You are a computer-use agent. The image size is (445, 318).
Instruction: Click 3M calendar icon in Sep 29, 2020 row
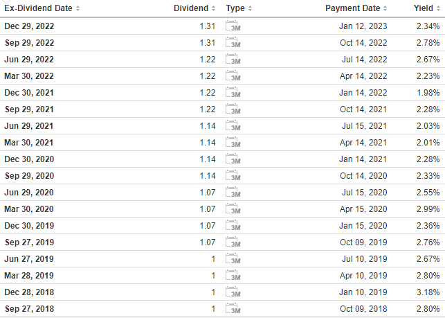tap(233, 175)
